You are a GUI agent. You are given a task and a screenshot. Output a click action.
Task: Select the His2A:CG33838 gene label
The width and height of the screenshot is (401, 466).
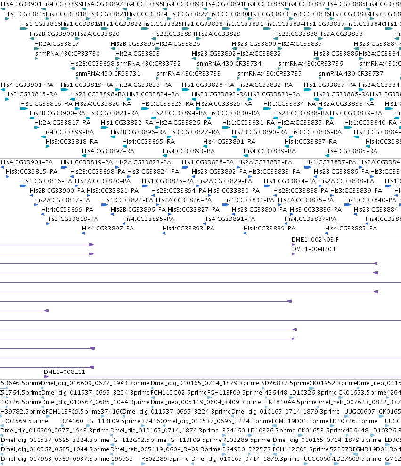tap(341, 34)
